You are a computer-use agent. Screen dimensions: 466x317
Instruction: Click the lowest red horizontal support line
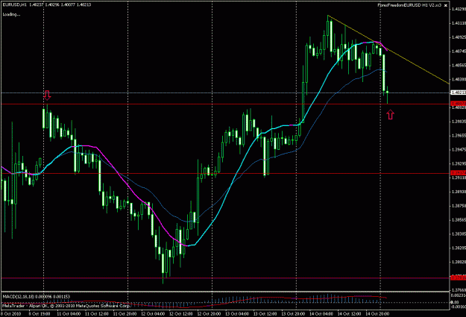(x=224, y=278)
